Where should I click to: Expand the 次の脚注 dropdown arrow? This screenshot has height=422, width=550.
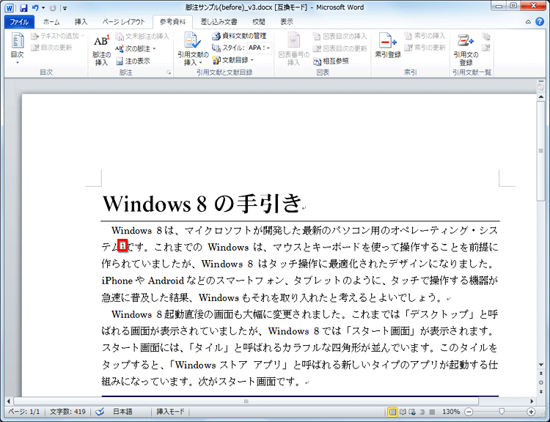coord(154,48)
